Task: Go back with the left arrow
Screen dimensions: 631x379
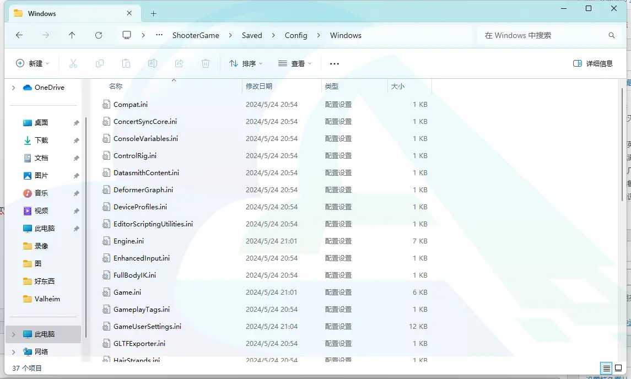Action: [x=19, y=35]
